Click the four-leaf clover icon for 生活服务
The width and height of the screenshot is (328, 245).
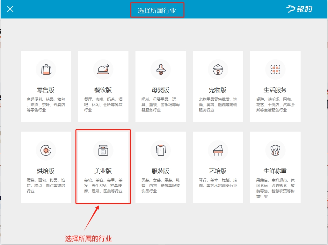[x=275, y=69]
